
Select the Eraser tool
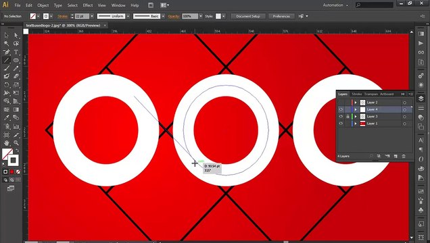point(16,76)
